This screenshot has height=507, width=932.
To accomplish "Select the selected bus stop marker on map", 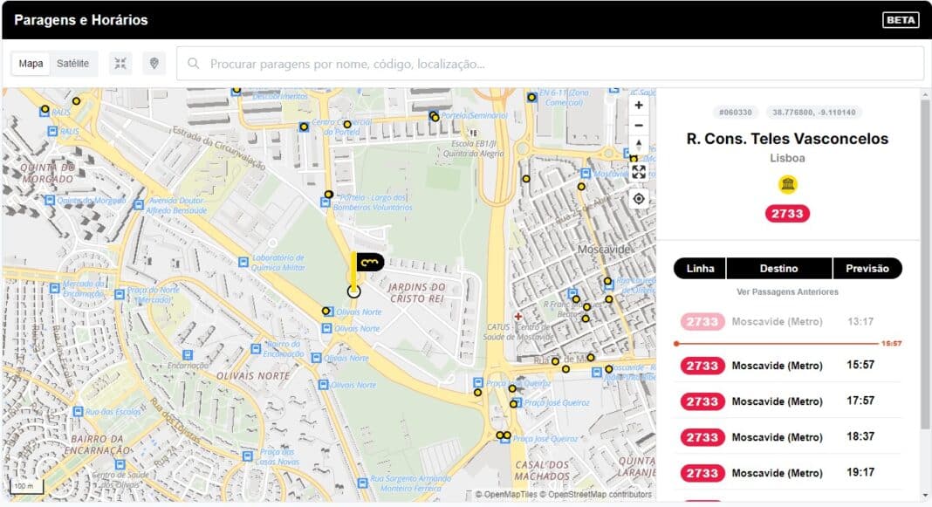I will [x=353, y=291].
